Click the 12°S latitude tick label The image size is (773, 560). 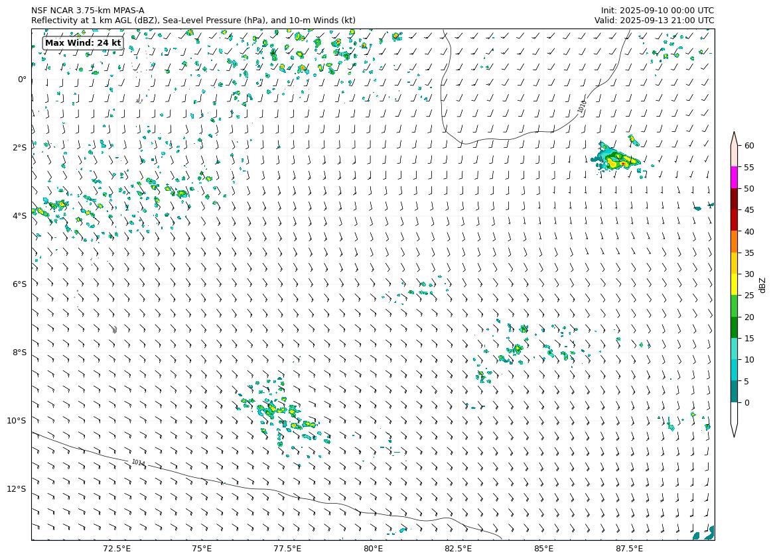tap(17, 489)
